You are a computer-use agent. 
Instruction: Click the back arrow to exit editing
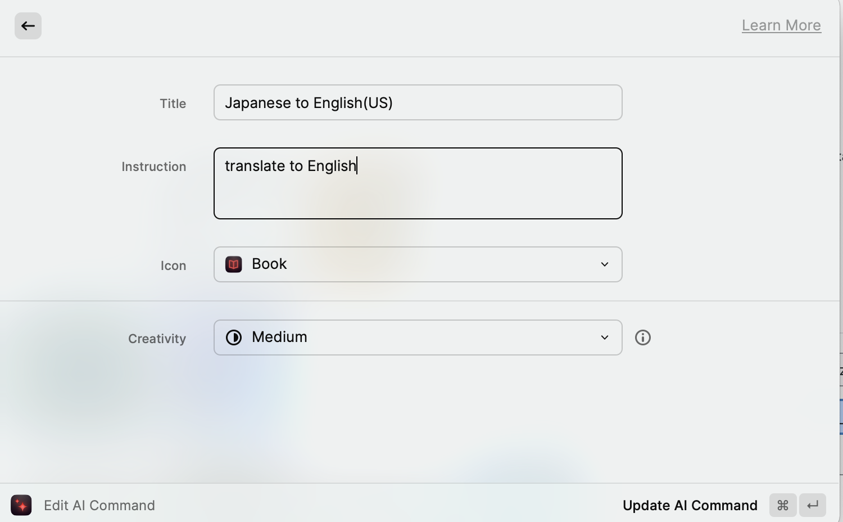(x=28, y=25)
